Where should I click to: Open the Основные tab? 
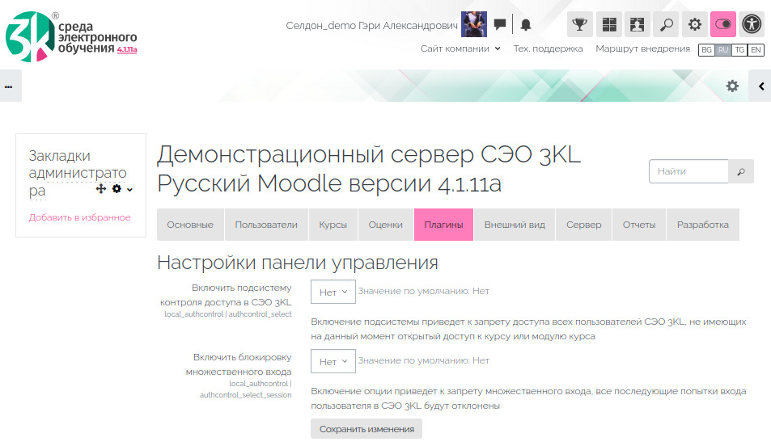[x=190, y=225]
